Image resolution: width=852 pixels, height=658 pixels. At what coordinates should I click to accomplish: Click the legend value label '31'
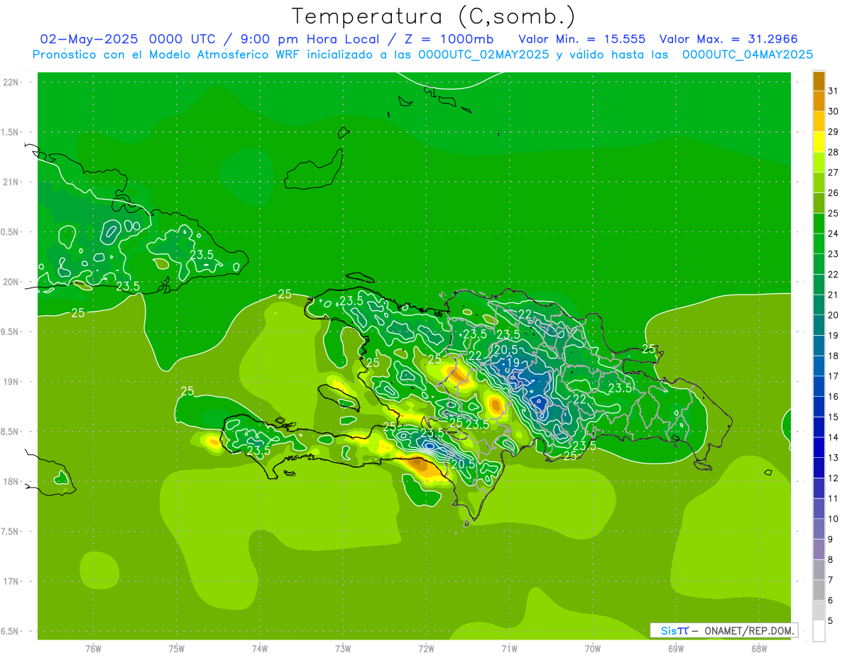[x=833, y=91]
